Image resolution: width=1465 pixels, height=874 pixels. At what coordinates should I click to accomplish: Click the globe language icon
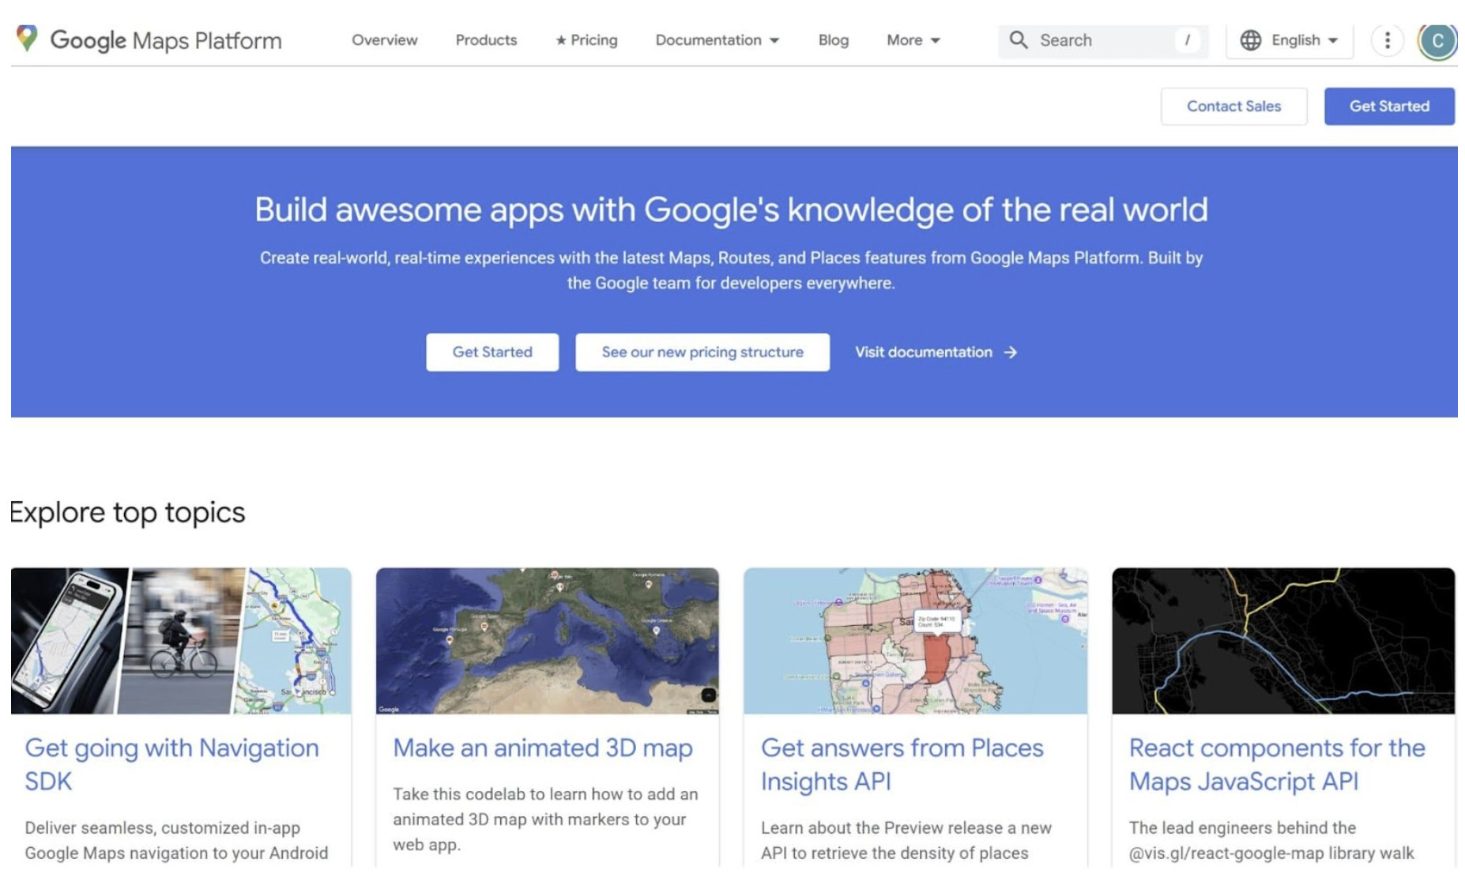coord(1250,40)
